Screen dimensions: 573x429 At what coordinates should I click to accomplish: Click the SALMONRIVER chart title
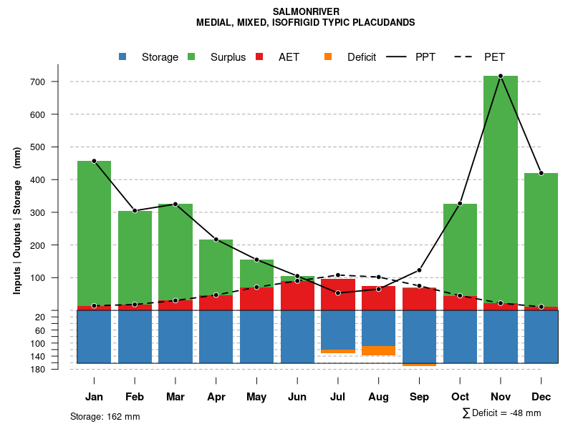pos(306,11)
